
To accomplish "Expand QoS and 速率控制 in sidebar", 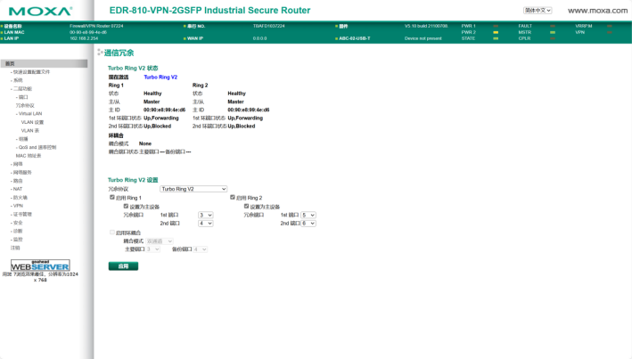I will [x=37, y=148].
